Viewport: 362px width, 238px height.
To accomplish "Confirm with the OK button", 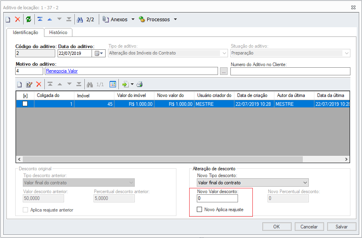I will pos(277,227).
